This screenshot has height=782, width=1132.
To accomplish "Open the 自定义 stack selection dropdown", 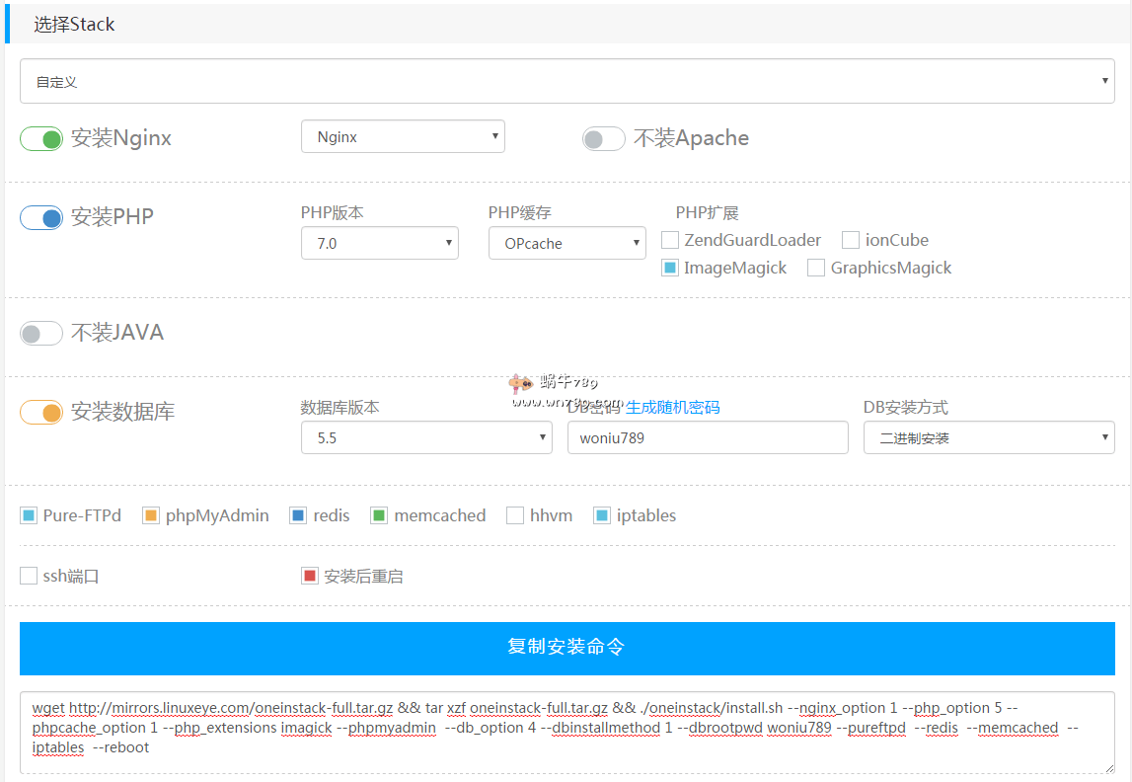I will [x=566, y=80].
